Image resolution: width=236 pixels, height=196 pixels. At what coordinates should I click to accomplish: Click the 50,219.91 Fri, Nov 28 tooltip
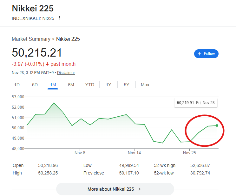[196, 103]
